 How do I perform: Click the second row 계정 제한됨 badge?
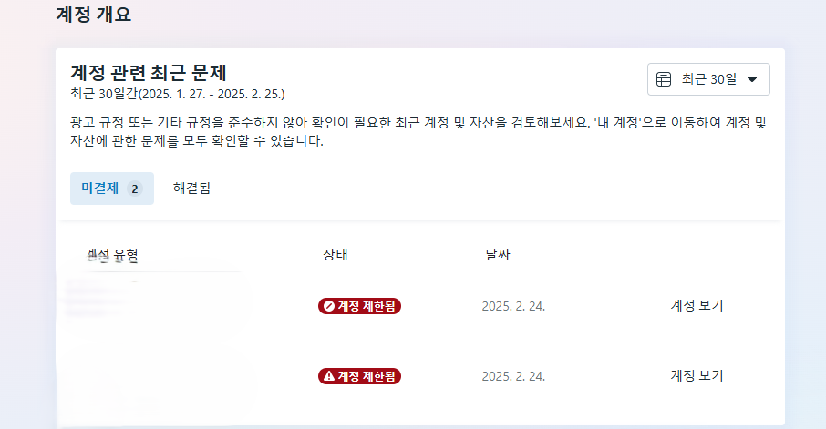pos(359,376)
